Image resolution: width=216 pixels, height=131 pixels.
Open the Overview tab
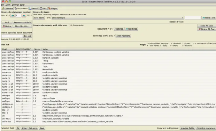8,8
